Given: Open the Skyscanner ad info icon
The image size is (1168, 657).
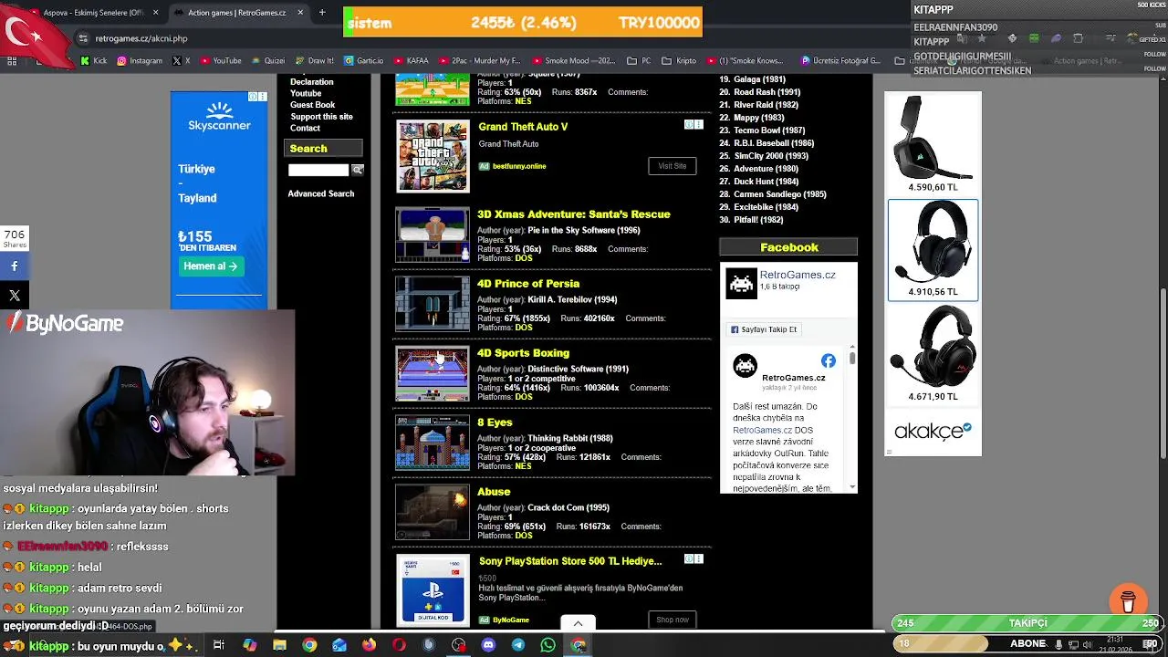Looking at the screenshot, I should [x=255, y=97].
